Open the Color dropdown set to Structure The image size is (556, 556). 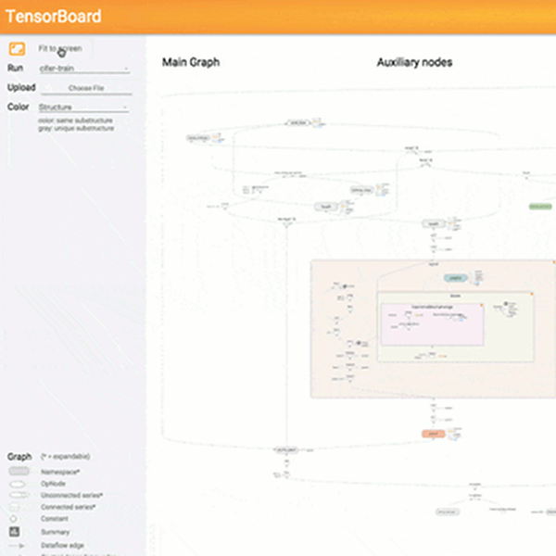[83, 107]
